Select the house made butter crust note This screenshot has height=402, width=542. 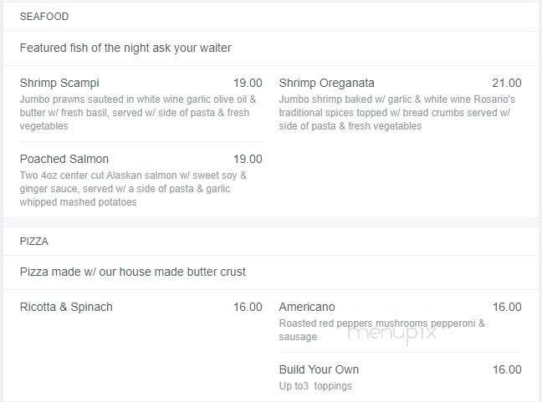pyautogui.click(x=133, y=272)
